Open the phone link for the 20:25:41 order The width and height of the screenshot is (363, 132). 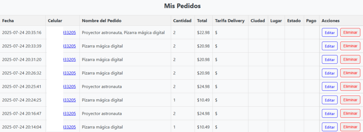coord(69,86)
